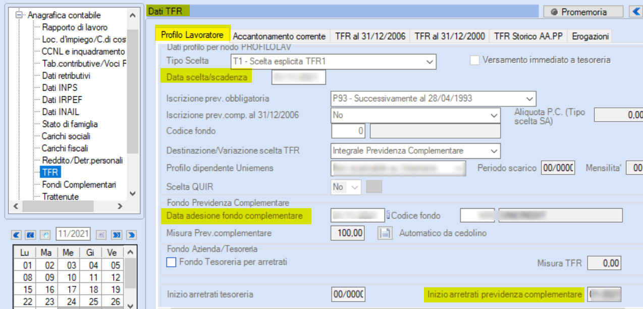Select Tab.contributive/Voci tree item
643x309 pixels.
tap(84, 64)
